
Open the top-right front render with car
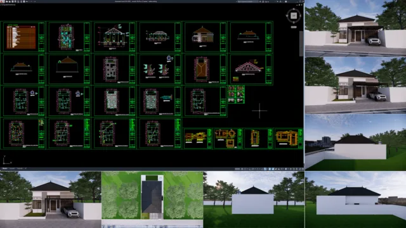(355, 28)
